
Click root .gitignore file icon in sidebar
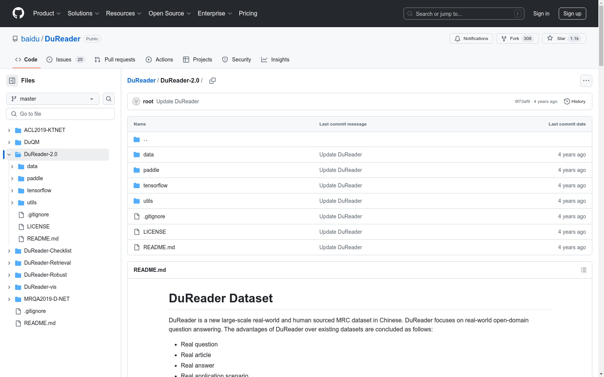pos(18,311)
